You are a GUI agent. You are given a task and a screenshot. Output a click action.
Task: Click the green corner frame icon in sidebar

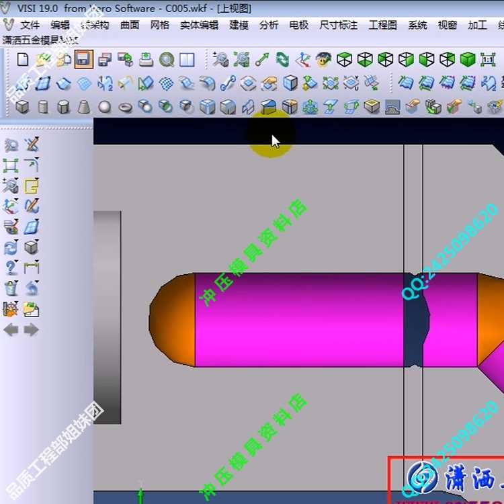11,165
